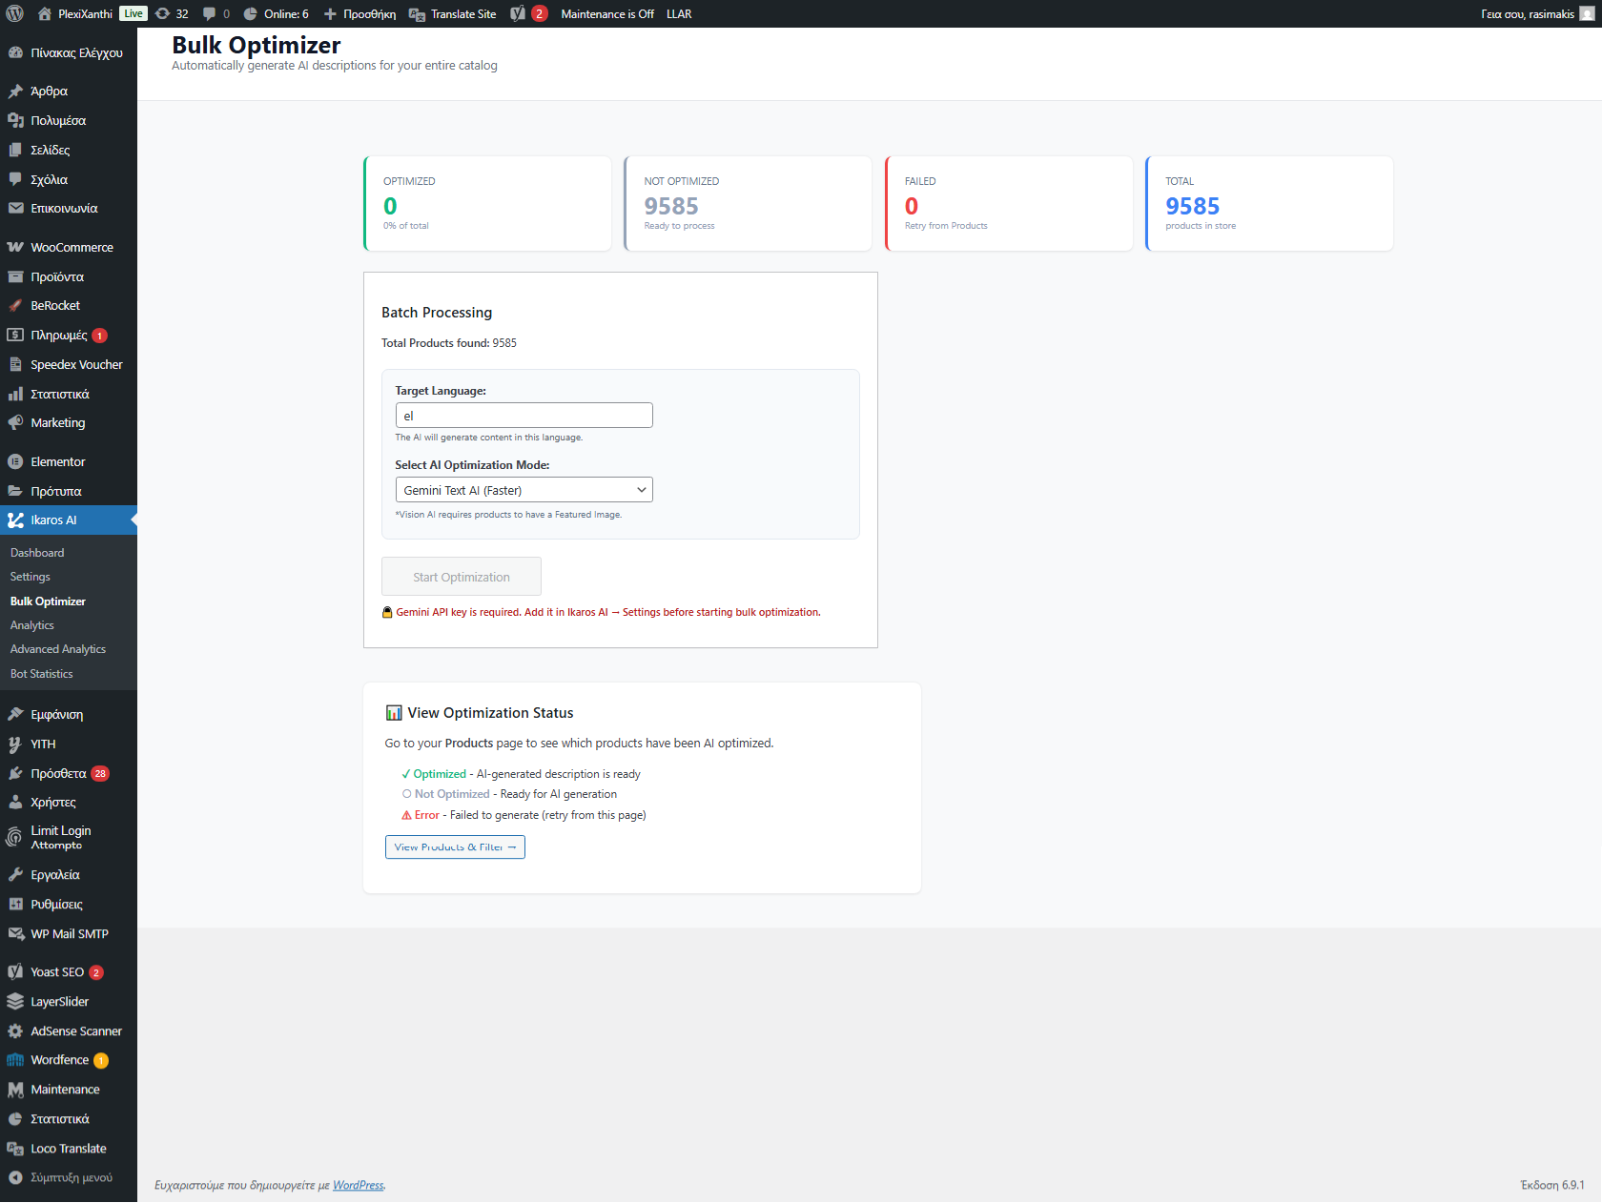Click the Limit Login Attempts icon
Screen dimensions: 1602x1203
tap(14, 837)
